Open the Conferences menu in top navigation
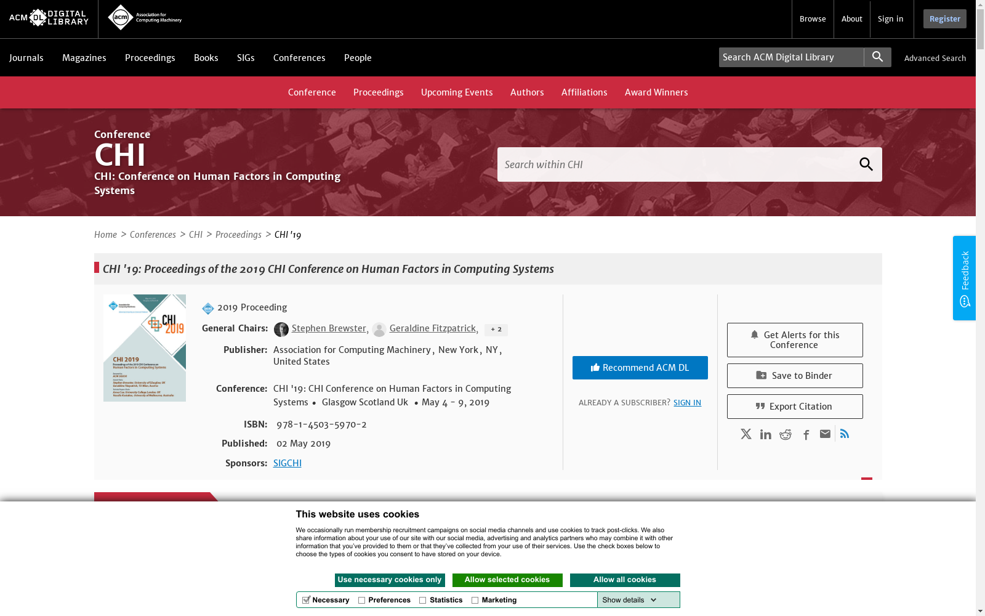985x616 pixels. click(x=299, y=58)
